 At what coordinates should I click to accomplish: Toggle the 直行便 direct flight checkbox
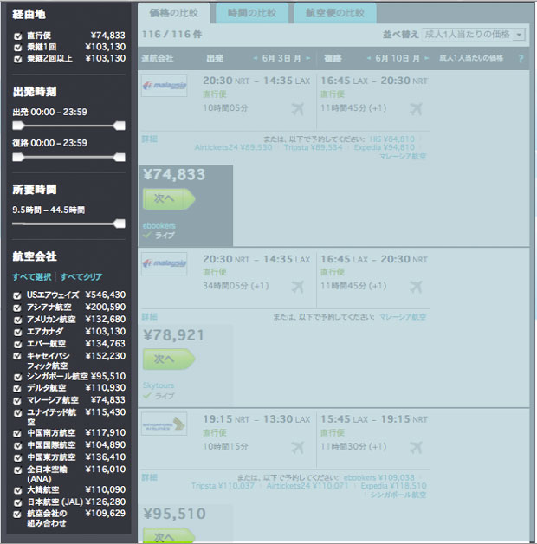pyautogui.click(x=17, y=36)
